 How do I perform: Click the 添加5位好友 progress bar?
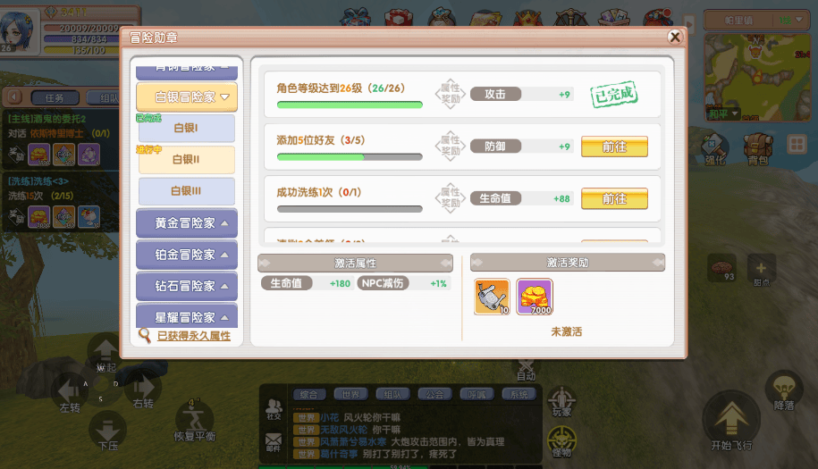click(x=350, y=157)
